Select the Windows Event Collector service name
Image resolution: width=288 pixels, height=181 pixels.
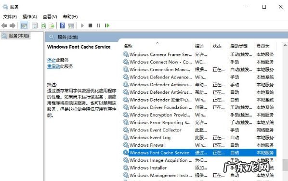156,130
